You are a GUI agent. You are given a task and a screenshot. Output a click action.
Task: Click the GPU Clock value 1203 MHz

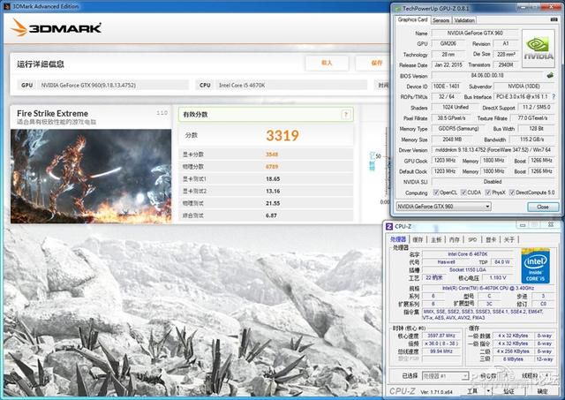click(x=445, y=161)
